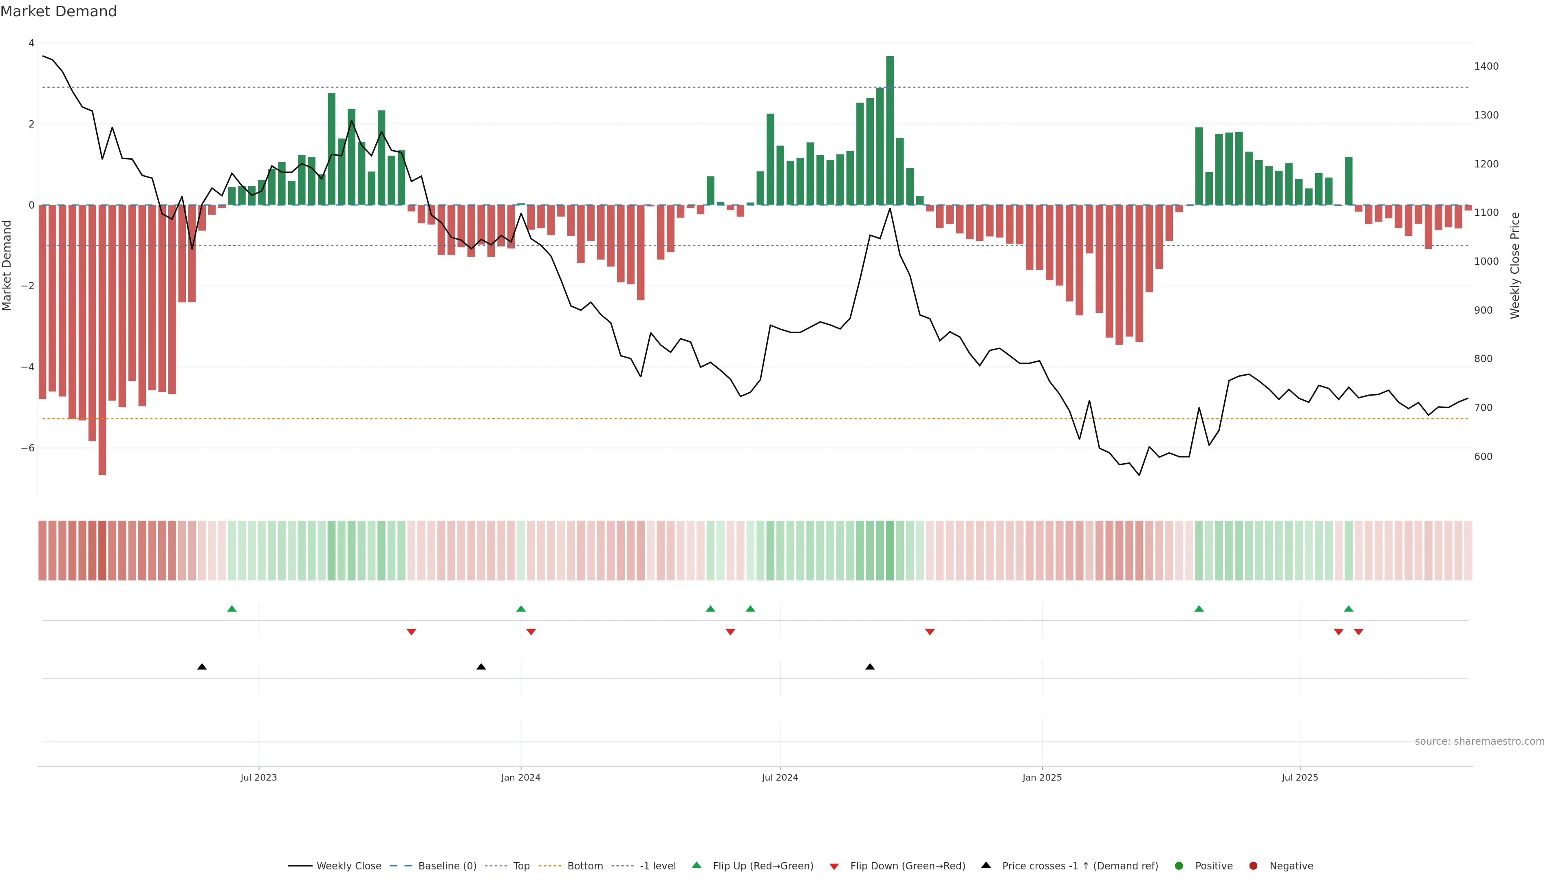The width and height of the screenshot is (1565, 880).
Task: Click the -1 level legend entry
Action: 657,865
